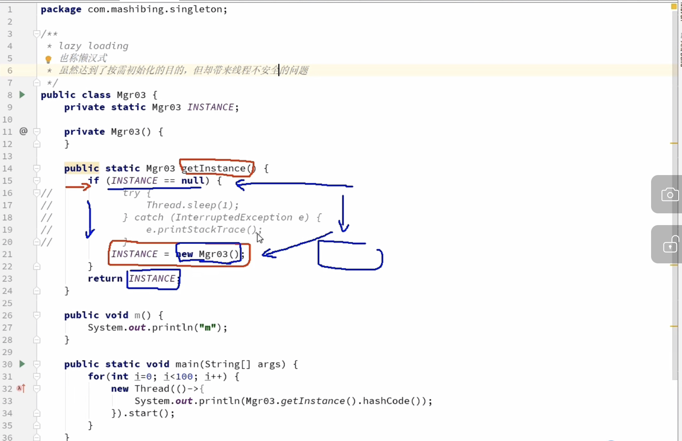The width and height of the screenshot is (682, 441).
Task: Click the commented Thread.sleep(1); line
Action: point(192,205)
